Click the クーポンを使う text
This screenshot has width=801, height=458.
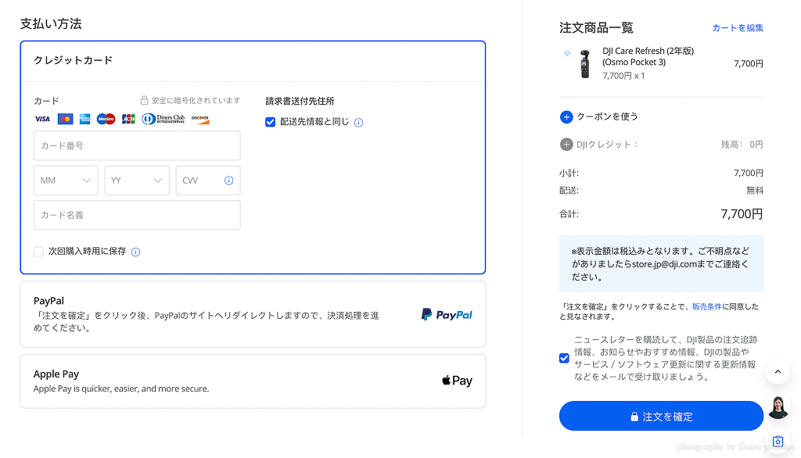point(607,116)
